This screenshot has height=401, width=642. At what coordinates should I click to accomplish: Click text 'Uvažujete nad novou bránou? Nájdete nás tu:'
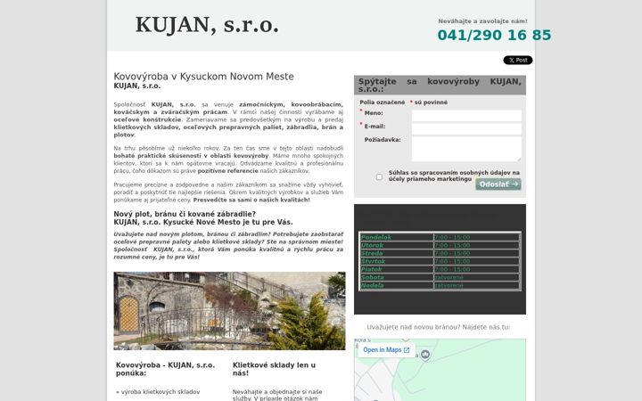pyautogui.click(x=439, y=327)
